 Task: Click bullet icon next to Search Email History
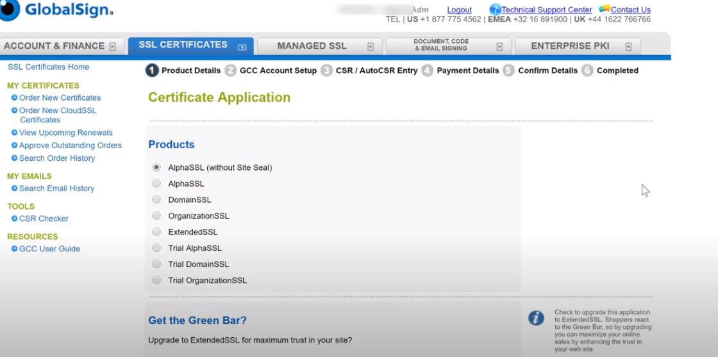[14, 188]
